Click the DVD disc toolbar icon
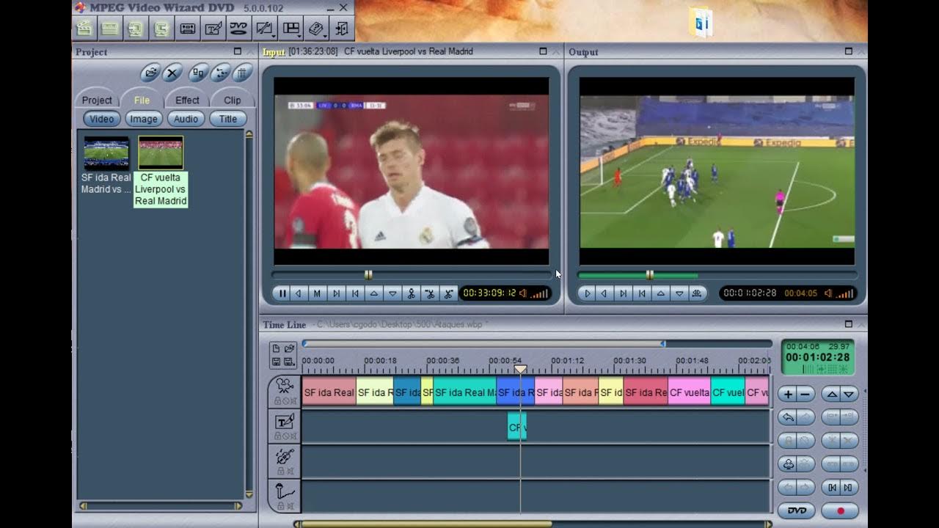The image size is (939, 528). click(238, 29)
